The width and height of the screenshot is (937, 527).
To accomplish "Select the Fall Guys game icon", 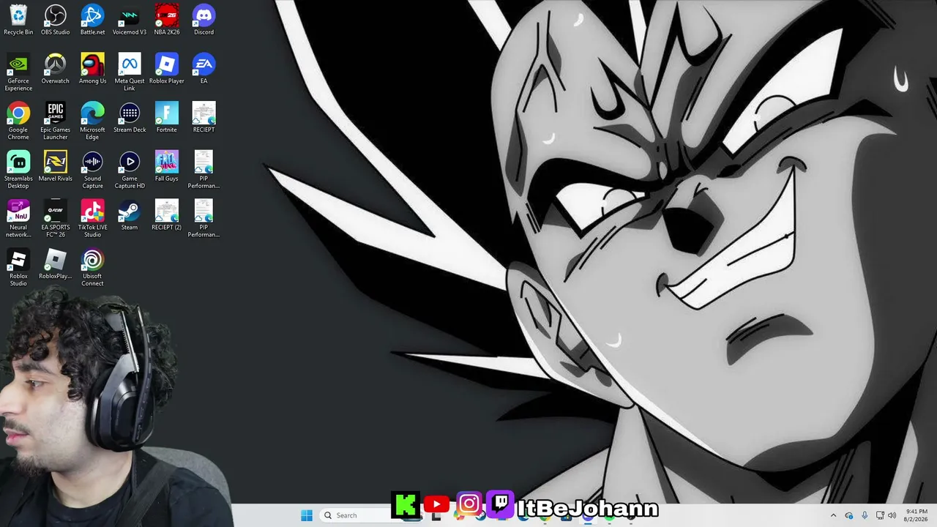I will (167, 166).
